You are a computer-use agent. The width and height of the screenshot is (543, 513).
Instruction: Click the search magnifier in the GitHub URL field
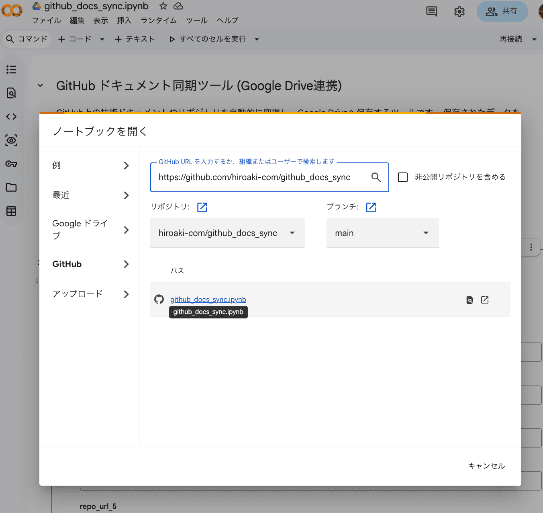[376, 177]
